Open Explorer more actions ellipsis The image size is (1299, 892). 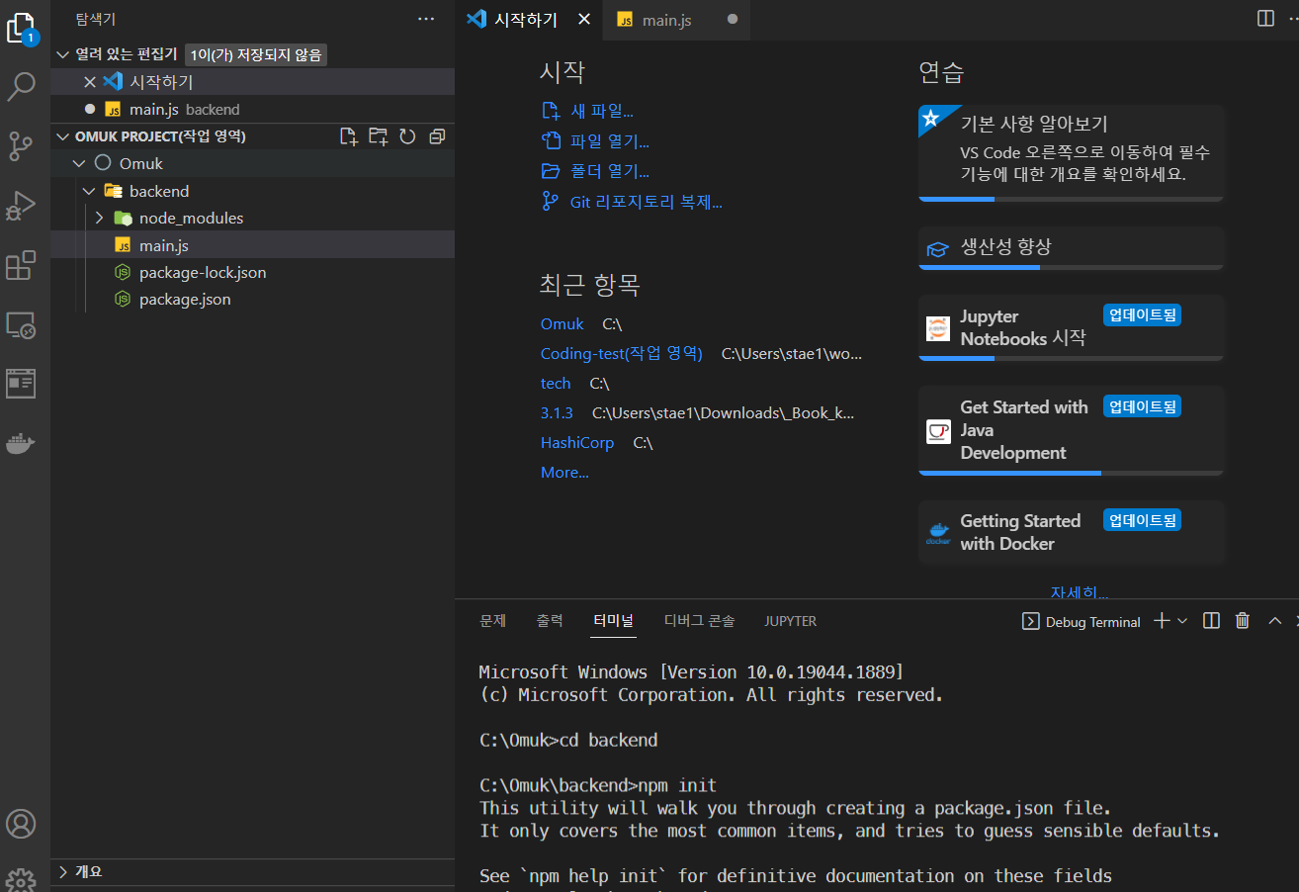point(426,19)
